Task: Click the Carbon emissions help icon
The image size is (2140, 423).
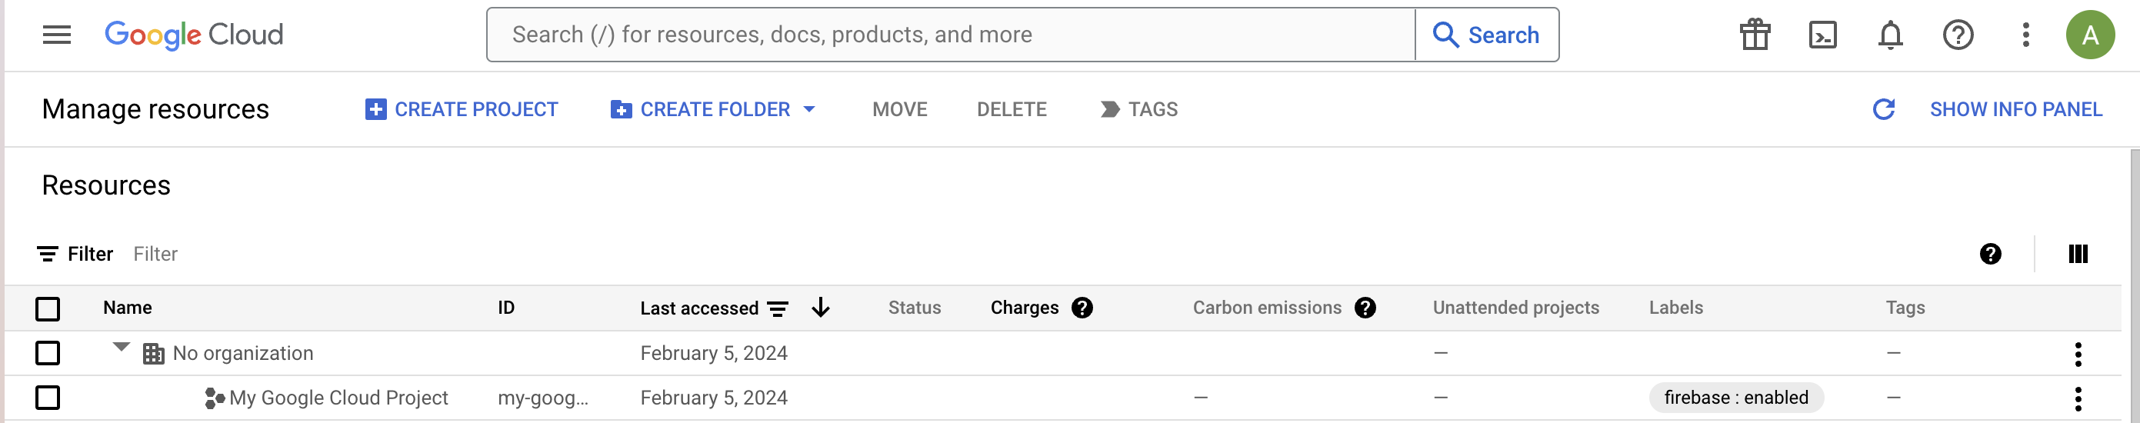Action: [1365, 308]
